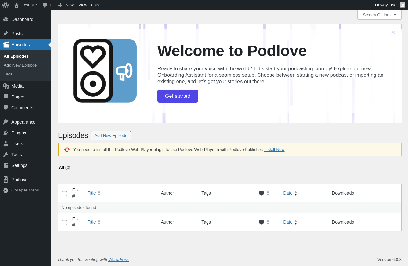Click the Episodes clapperboard icon
Viewport: 408px width, 266px height.
pos(6,45)
